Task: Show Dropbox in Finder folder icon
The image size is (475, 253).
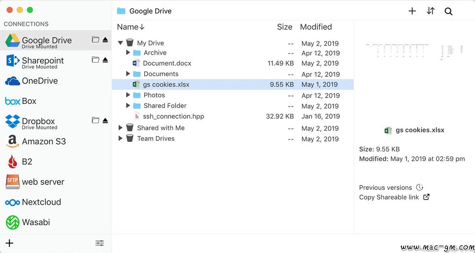Action: [96, 120]
